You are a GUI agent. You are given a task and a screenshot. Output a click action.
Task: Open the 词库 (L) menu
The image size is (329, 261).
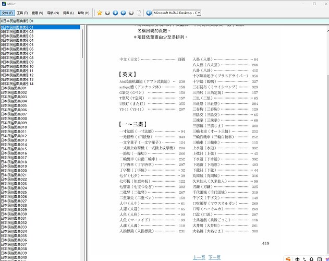[68, 13]
